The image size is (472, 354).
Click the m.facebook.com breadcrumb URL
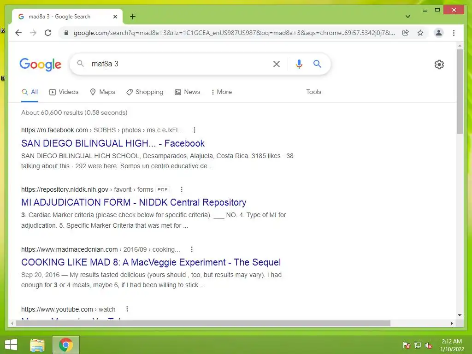point(102,130)
